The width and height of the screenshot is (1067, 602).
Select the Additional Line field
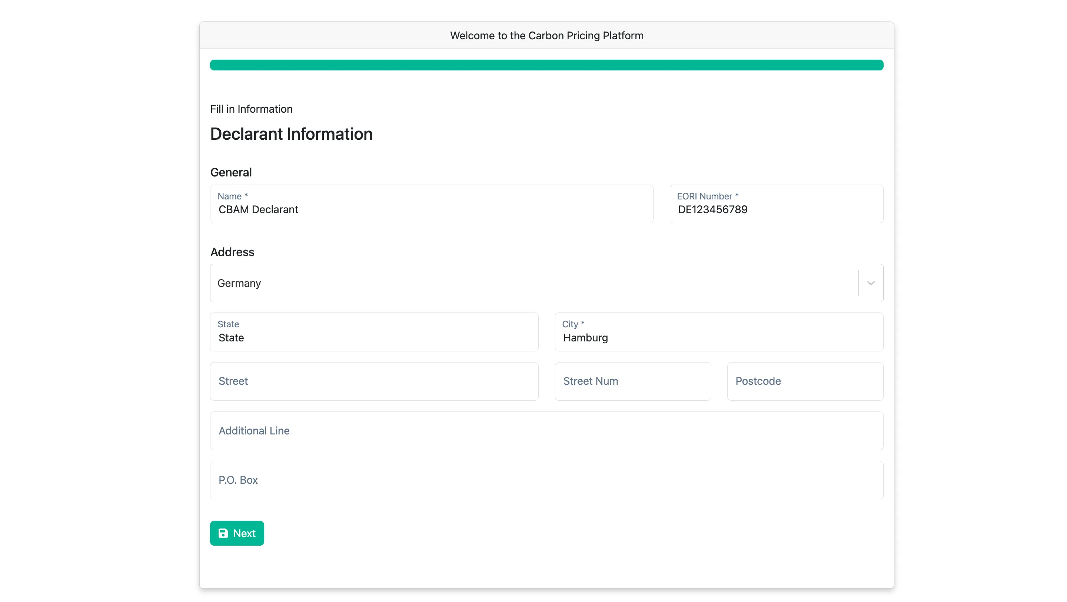pyautogui.click(x=546, y=430)
